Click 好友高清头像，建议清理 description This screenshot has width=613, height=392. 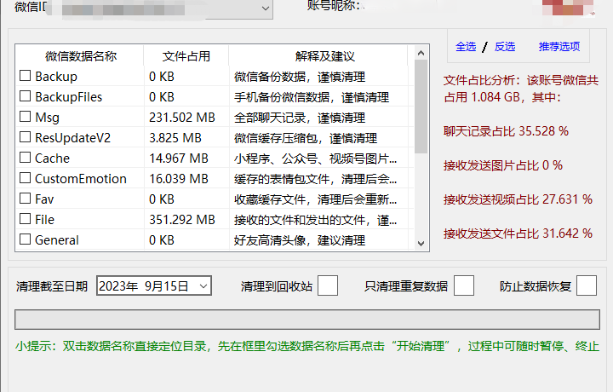click(x=300, y=240)
